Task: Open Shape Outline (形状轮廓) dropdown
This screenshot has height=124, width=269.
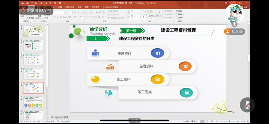Action: tap(167, 14)
